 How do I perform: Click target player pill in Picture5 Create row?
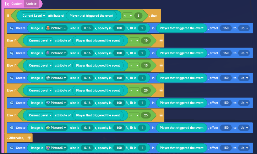[182, 148]
